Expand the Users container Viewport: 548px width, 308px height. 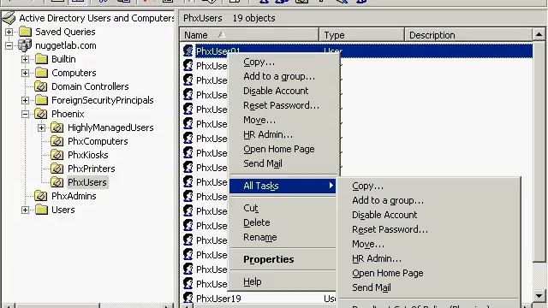tap(25, 210)
